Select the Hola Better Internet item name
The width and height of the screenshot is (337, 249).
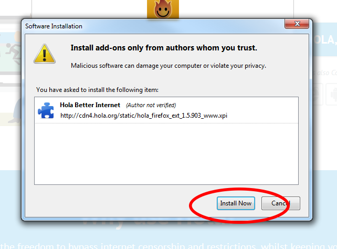click(90, 105)
